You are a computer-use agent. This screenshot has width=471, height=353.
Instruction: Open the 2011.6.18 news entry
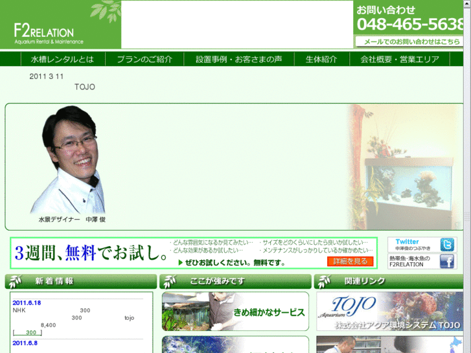[x=27, y=303]
